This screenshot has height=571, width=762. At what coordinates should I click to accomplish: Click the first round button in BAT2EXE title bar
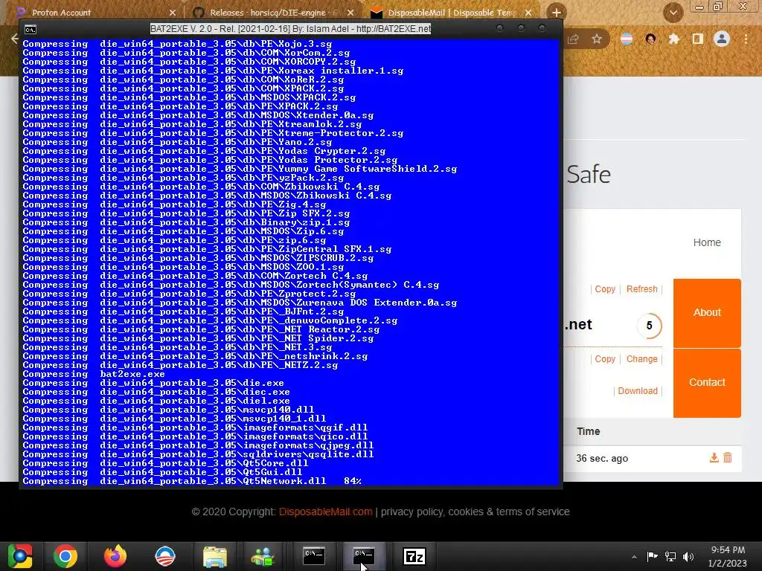point(499,28)
